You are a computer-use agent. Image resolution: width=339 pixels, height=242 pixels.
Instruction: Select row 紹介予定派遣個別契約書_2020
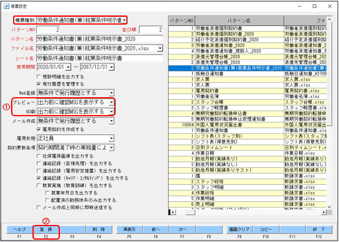coord(248,40)
